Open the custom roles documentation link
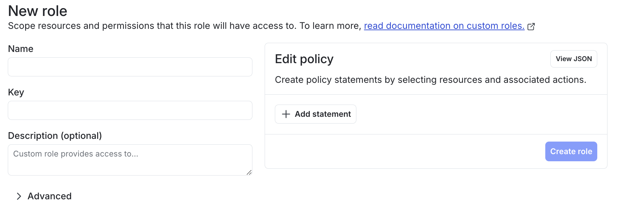The height and width of the screenshot is (220, 619). tap(444, 26)
